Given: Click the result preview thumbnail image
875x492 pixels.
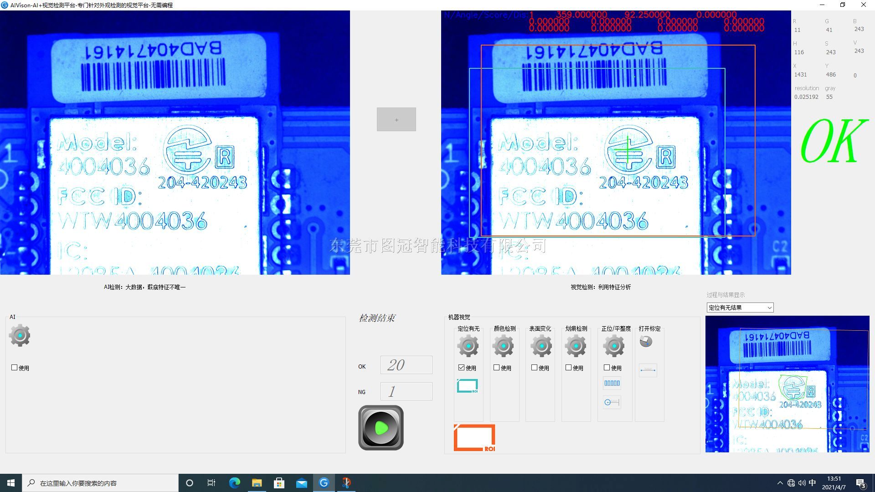Looking at the screenshot, I should (787, 384).
